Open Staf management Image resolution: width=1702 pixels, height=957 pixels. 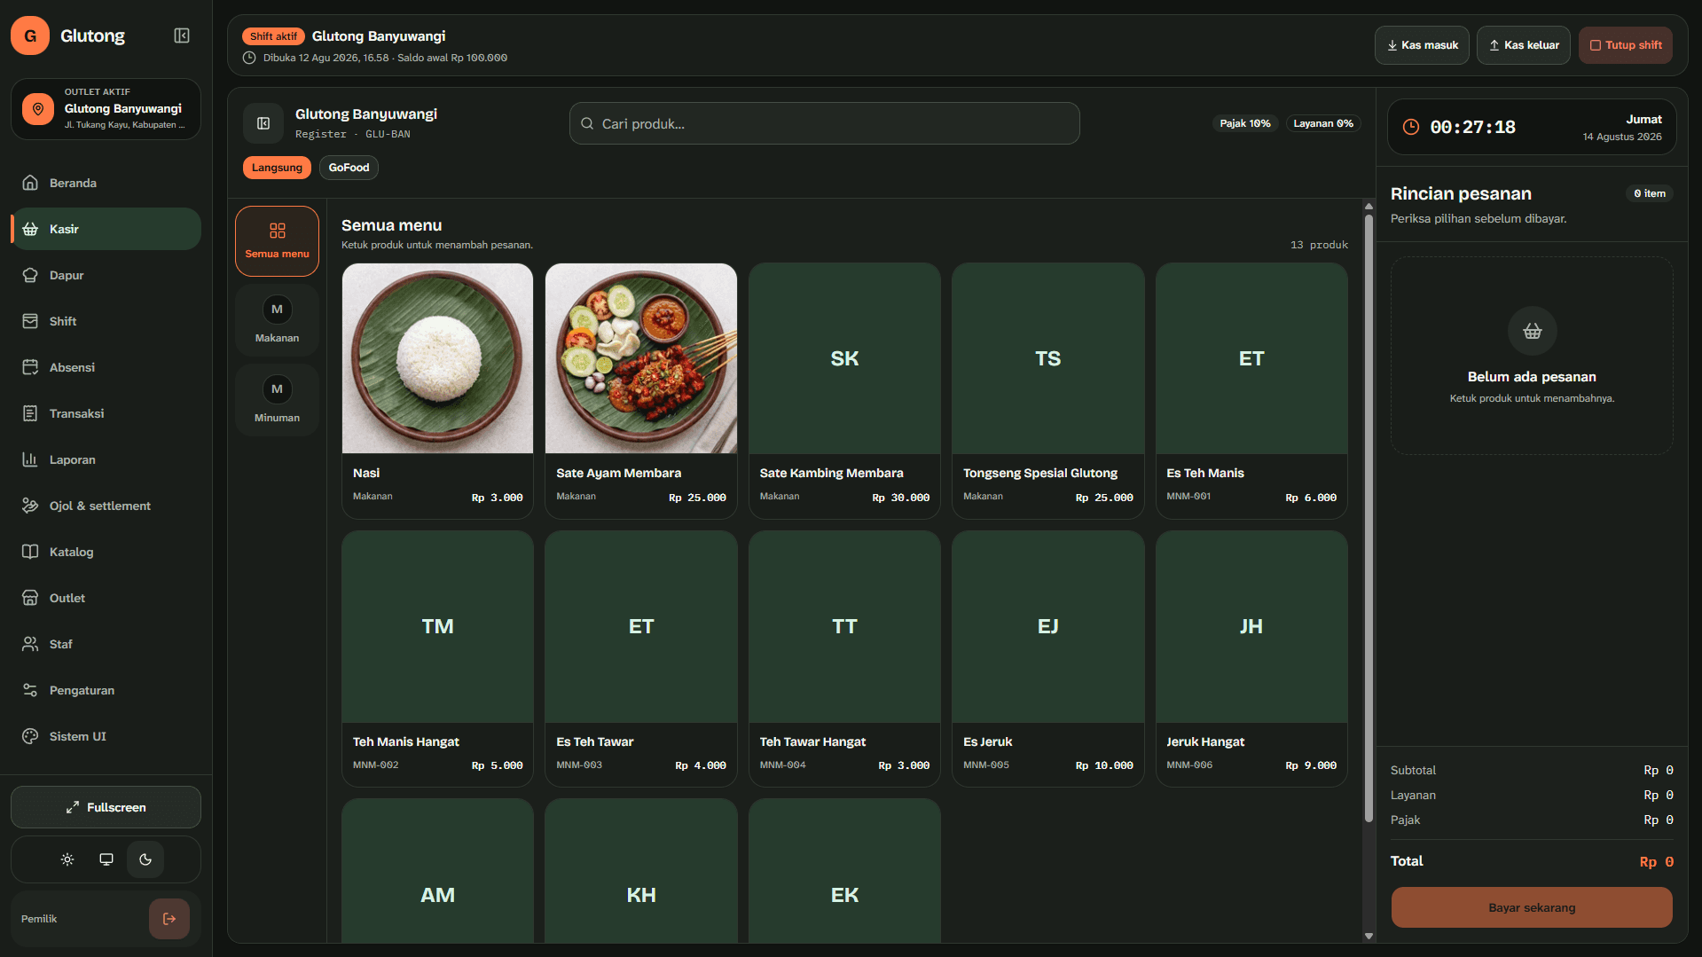(106, 644)
